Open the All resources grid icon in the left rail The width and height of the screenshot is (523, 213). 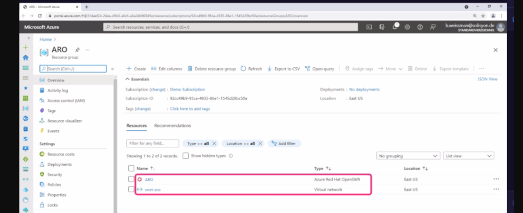pos(26,98)
